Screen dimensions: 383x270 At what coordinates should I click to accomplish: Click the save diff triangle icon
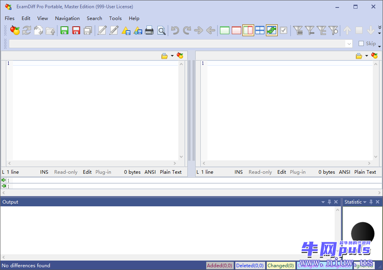pos(126,31)
